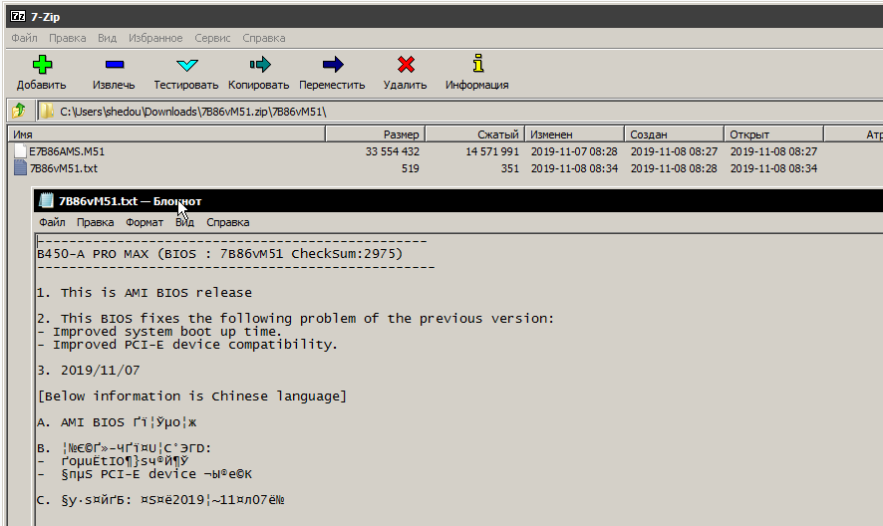Viewport: 883px width, 526px height.
Task: Sort by Сжатый column header
Action: pos(475,134)
